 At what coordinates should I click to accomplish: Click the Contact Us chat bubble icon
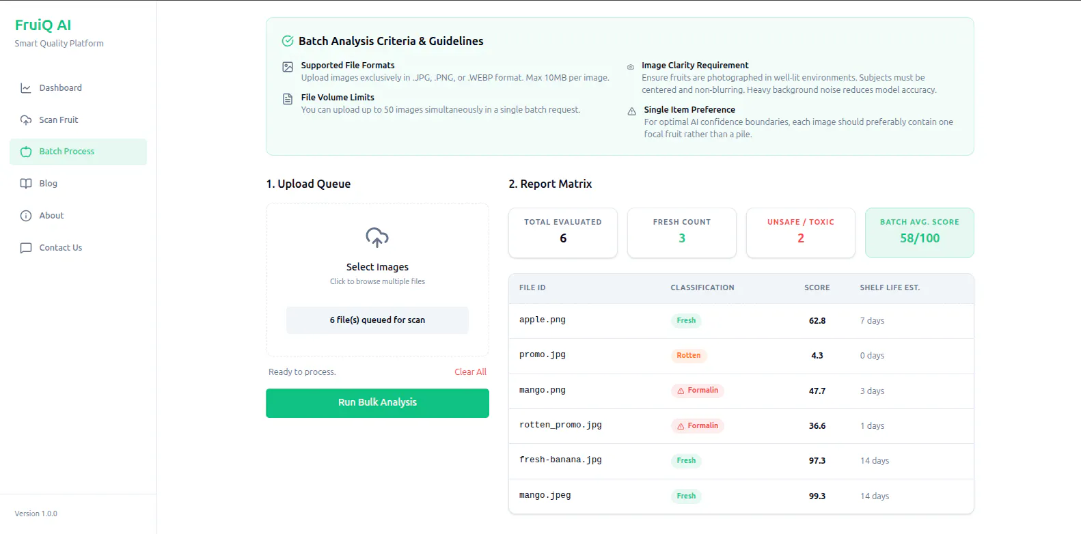click(x=26, y=248)
